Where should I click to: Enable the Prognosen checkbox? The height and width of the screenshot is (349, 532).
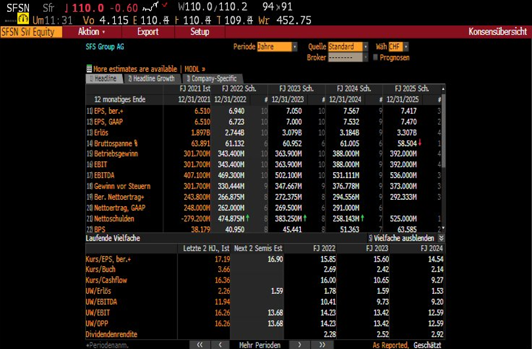375,57
